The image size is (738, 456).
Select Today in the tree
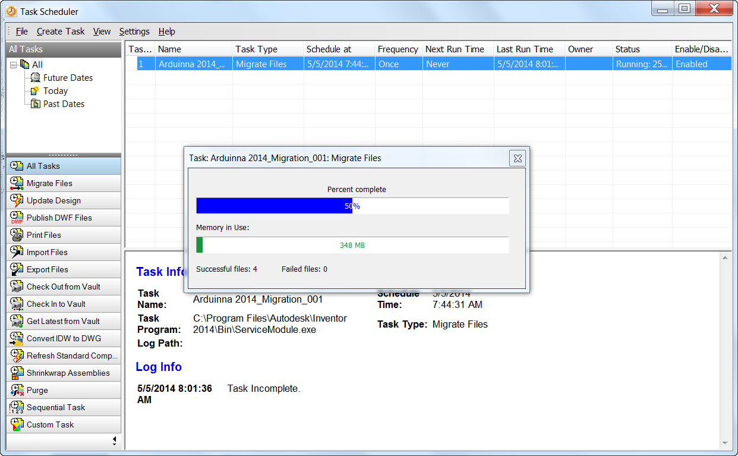pyautogui.click(x=55, y=90)
